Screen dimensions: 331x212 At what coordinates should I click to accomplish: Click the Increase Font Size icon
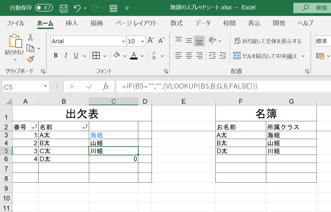pyautogui.click(x=151, y=41)
